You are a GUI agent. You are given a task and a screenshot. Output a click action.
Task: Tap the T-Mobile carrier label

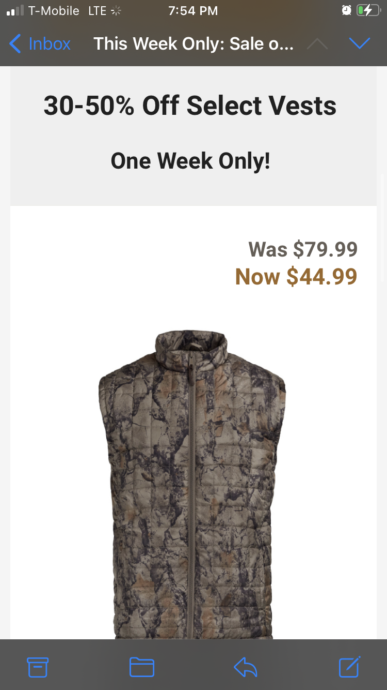click(x=54, y=10)
